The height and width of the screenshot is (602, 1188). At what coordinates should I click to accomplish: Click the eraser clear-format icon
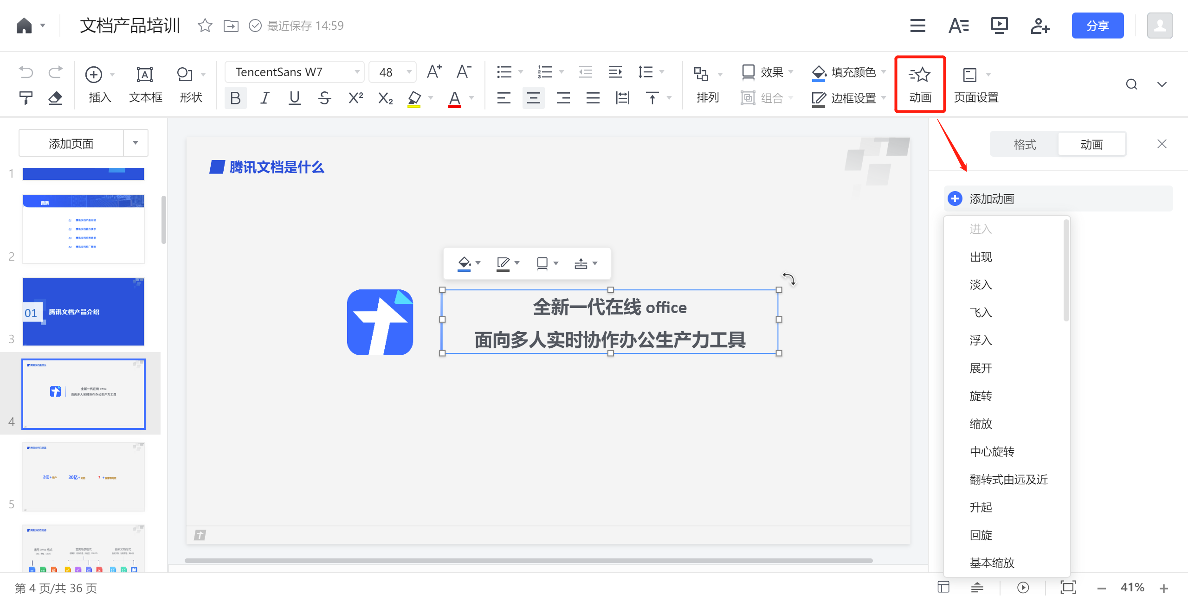click(55, 98)
